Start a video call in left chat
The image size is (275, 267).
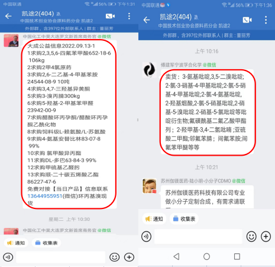click(x=110, y=16)
